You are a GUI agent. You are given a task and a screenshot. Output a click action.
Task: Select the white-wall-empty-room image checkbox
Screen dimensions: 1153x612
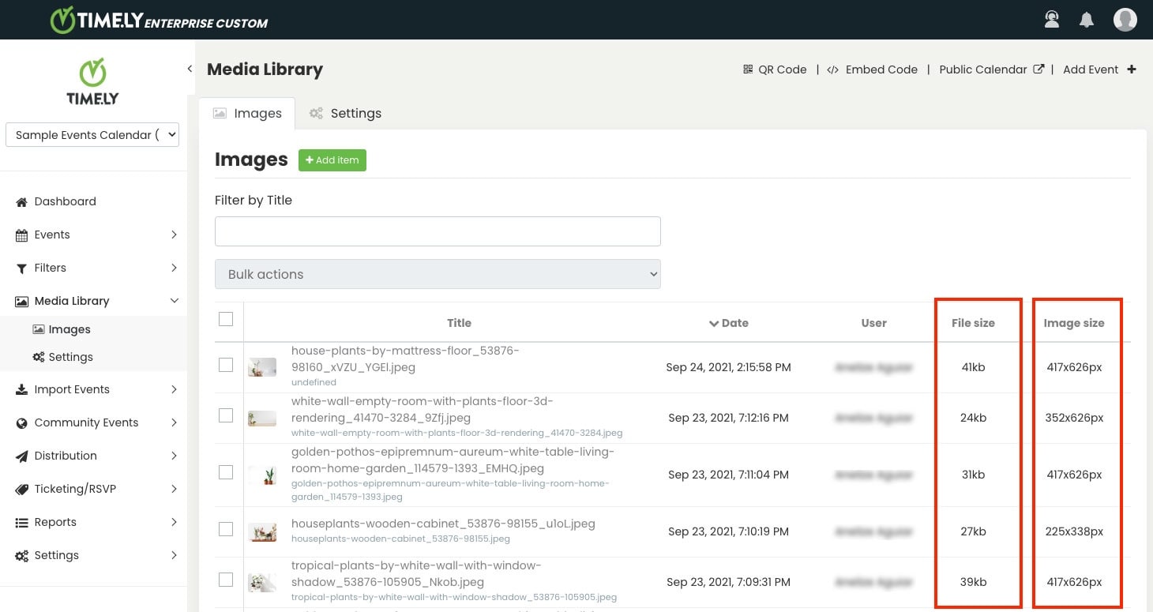click(x=226, y=415)
